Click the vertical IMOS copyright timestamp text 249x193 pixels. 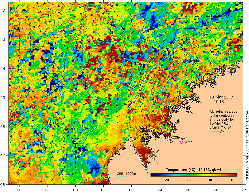(247, 146)
